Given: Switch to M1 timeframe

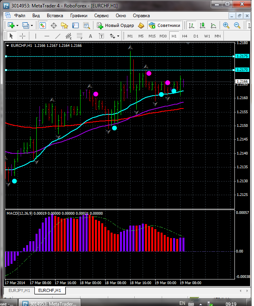Looking at the screenshot, I should pyautogui.click(x=130, y=36).
